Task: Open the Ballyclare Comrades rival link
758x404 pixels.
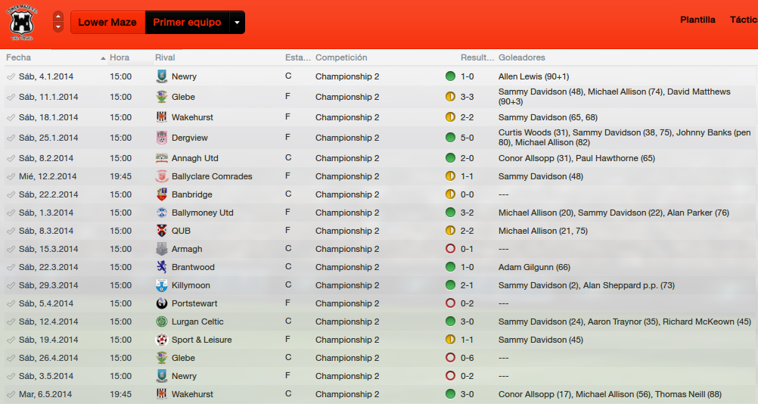Action: pos(212,176)
